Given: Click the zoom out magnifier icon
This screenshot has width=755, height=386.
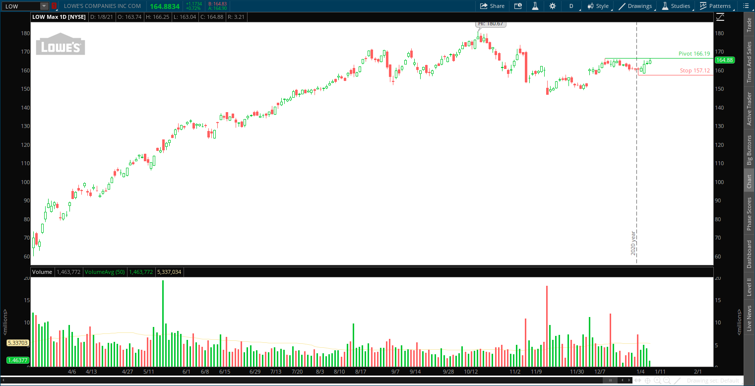Looking at the screenshot, I should 667,381.
